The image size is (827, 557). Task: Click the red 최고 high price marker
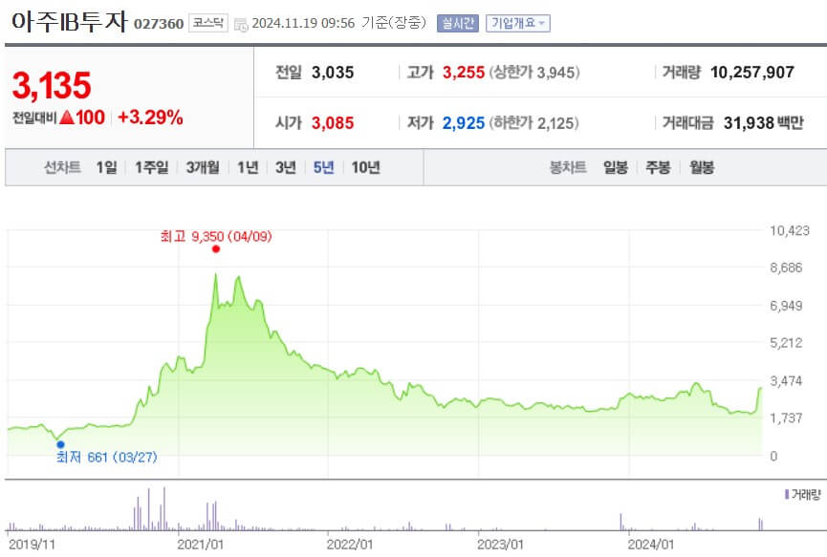pyautogui.click(x=215, y=248)
